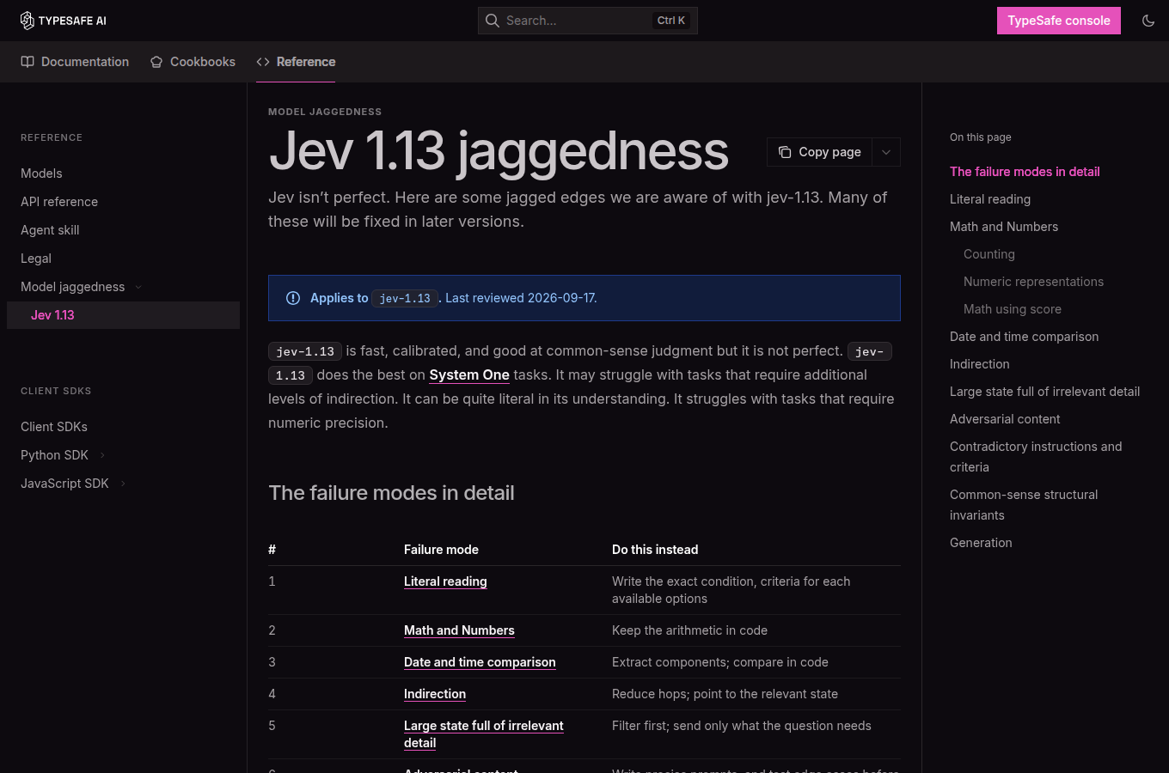
Task: Jump to Indirection in page outline
Action: (x=980, y=364)
